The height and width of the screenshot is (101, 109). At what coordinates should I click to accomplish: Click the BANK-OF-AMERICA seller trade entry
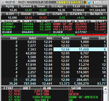click(84, 97)
